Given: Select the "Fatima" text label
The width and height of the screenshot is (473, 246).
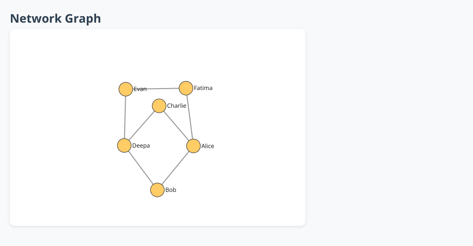Looking at the screenshot, I should coord(203,88).
